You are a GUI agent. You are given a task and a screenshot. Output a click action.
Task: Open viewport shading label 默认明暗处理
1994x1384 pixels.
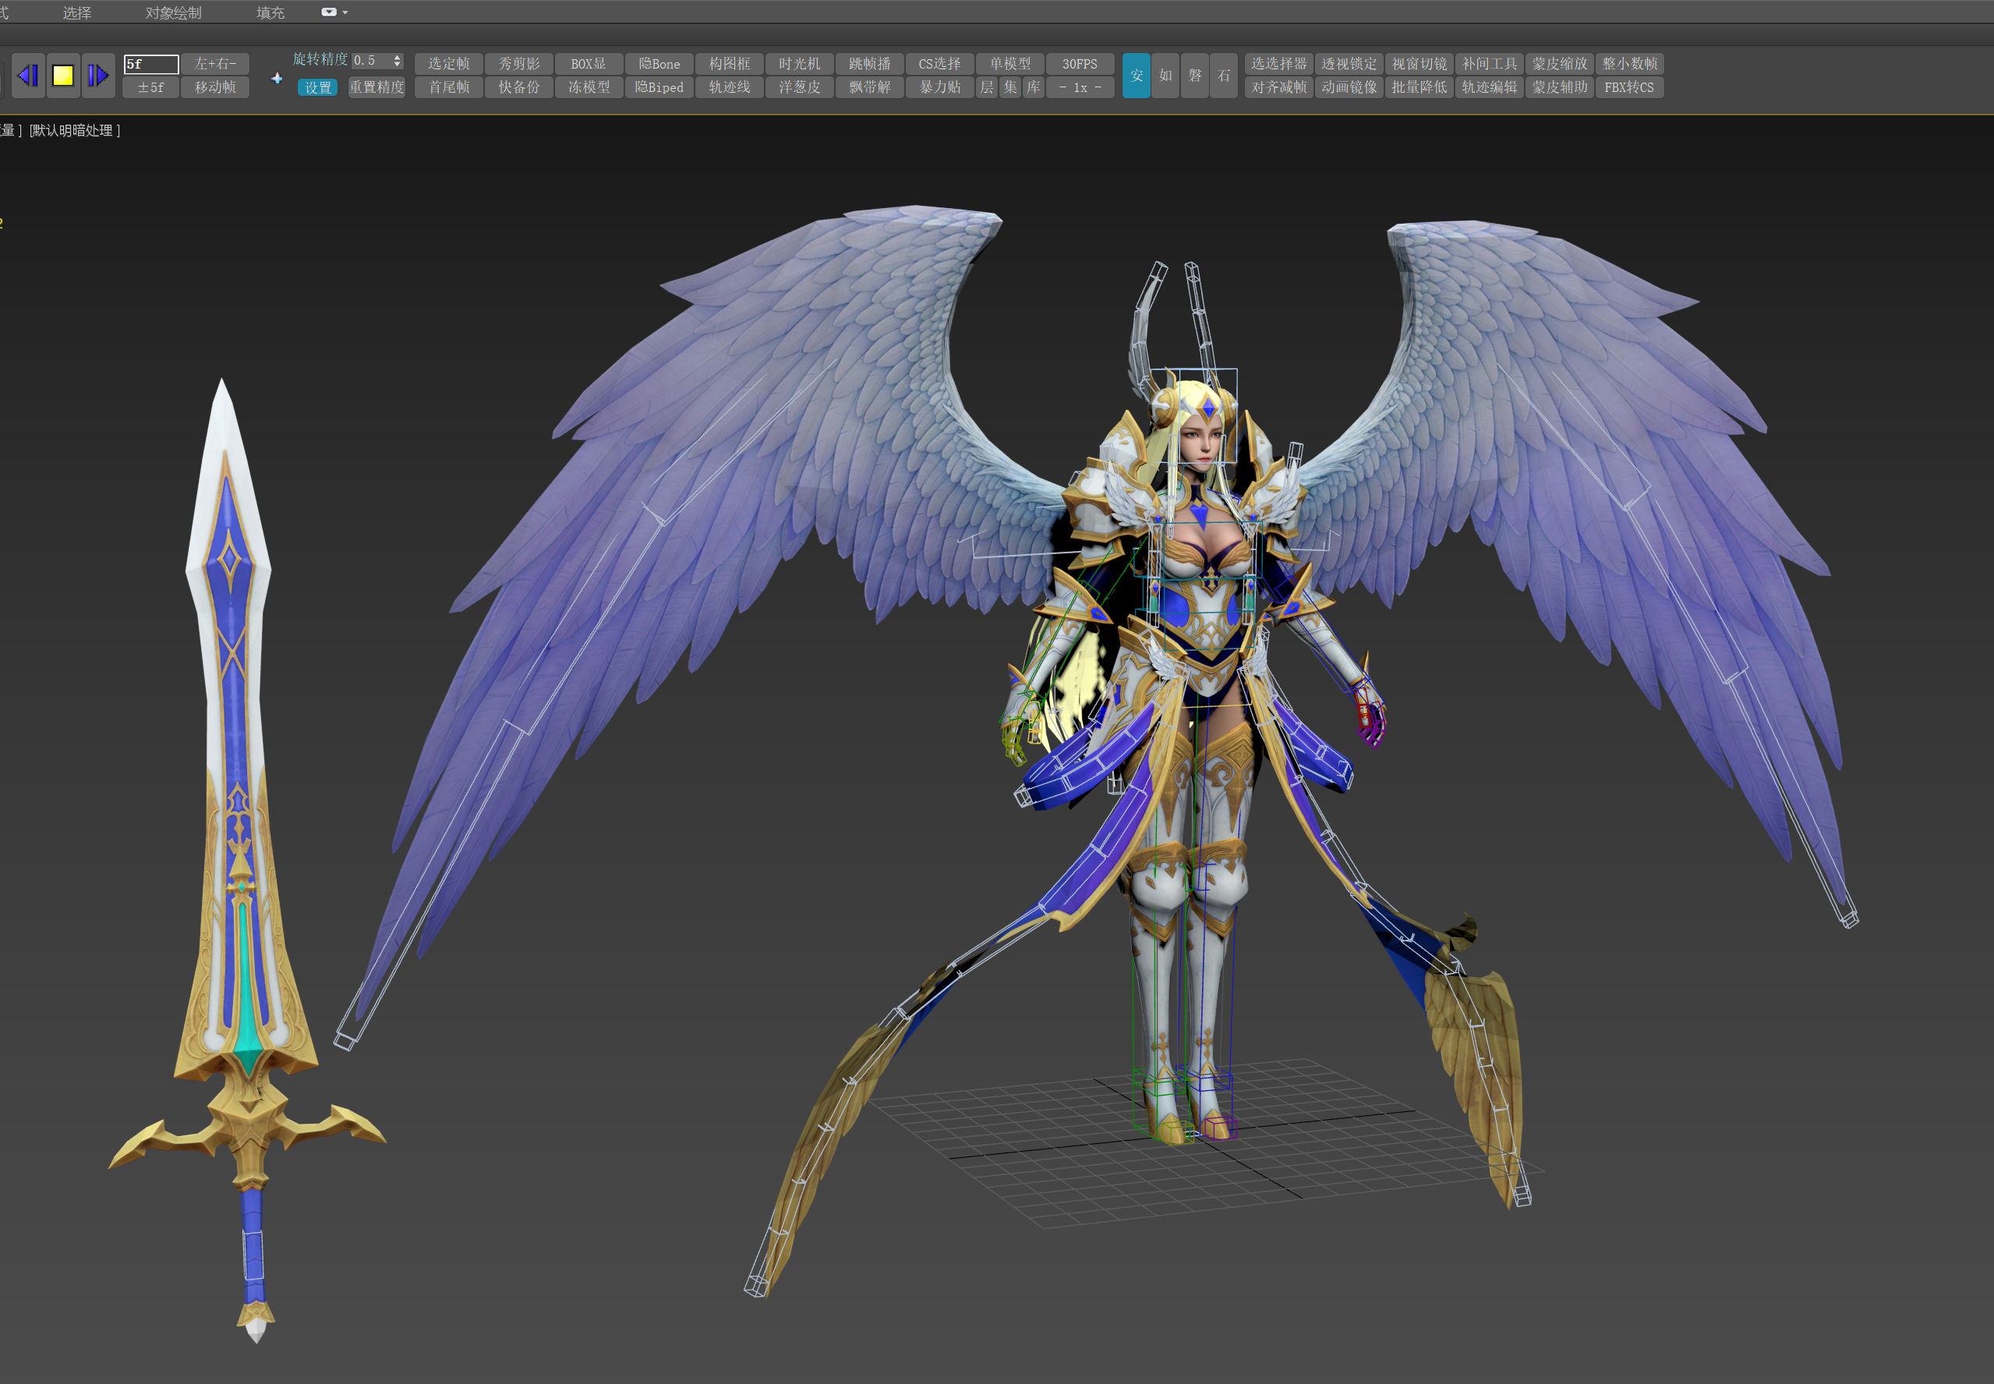[x=75, y=130]
